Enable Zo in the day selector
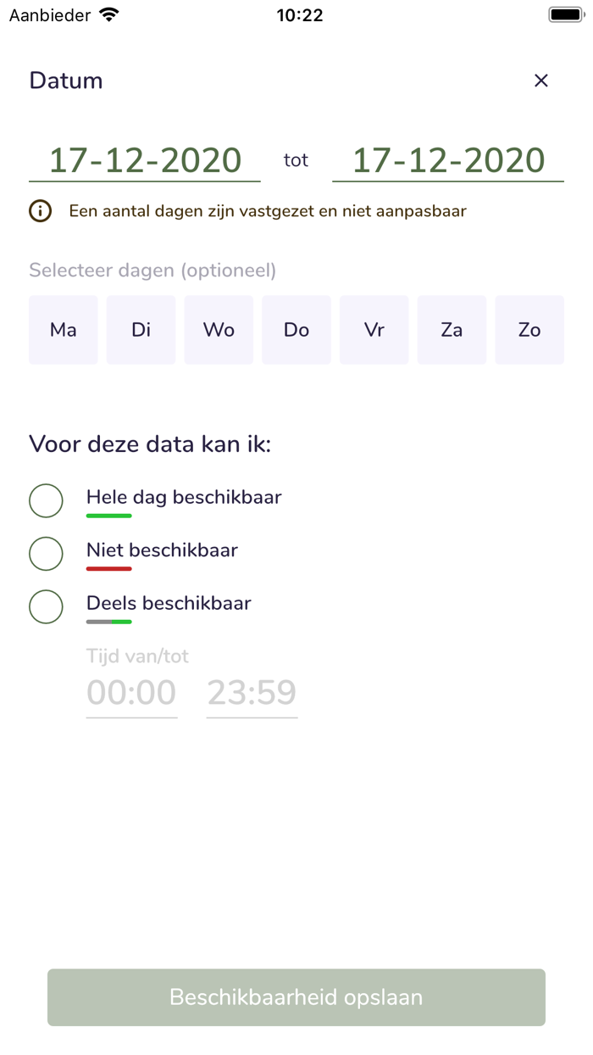This screenshot has width=593, height=1055. (x=529, y=330)
